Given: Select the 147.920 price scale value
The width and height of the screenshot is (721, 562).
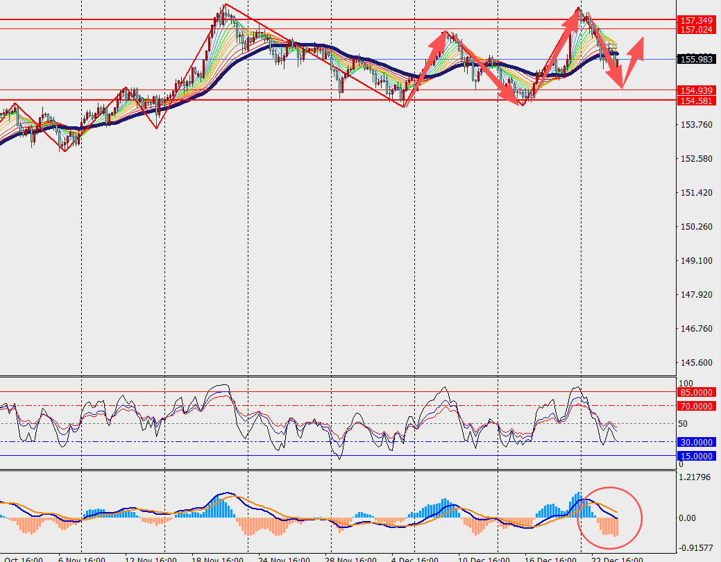Looking at the screenshot, I should (x=695, y=295).
